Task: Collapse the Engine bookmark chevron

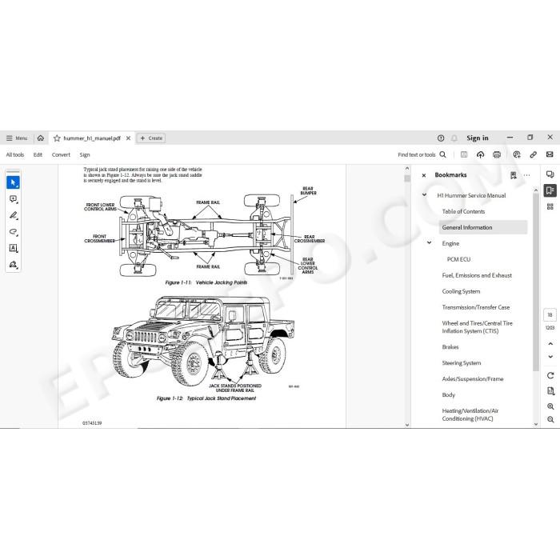Action: point(430,243)
